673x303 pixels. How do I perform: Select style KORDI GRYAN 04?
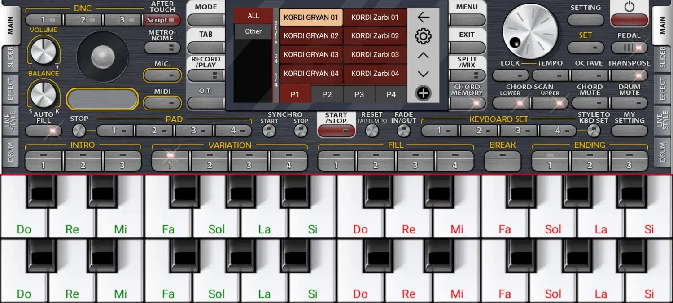pos(311,74)
